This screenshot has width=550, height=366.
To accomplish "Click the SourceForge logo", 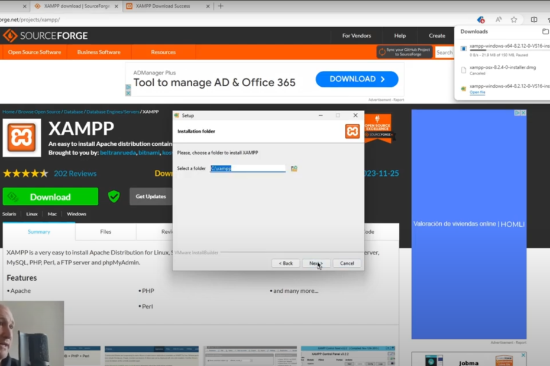I will click(x=46, y=35).
